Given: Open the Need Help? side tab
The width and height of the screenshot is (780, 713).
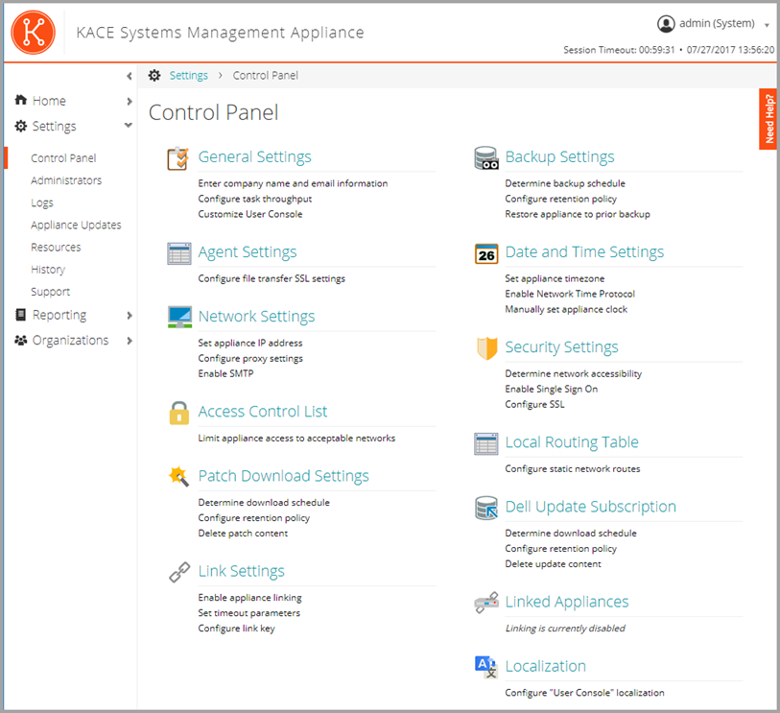Looking at the screenshot, I should (x=768, y=119).
